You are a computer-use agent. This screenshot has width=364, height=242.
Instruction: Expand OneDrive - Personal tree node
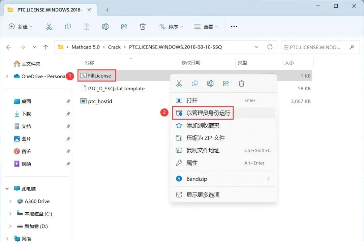coord(7,76)
